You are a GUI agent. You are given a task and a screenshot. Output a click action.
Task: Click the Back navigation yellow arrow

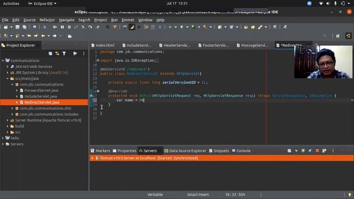(x=43, y=36)
